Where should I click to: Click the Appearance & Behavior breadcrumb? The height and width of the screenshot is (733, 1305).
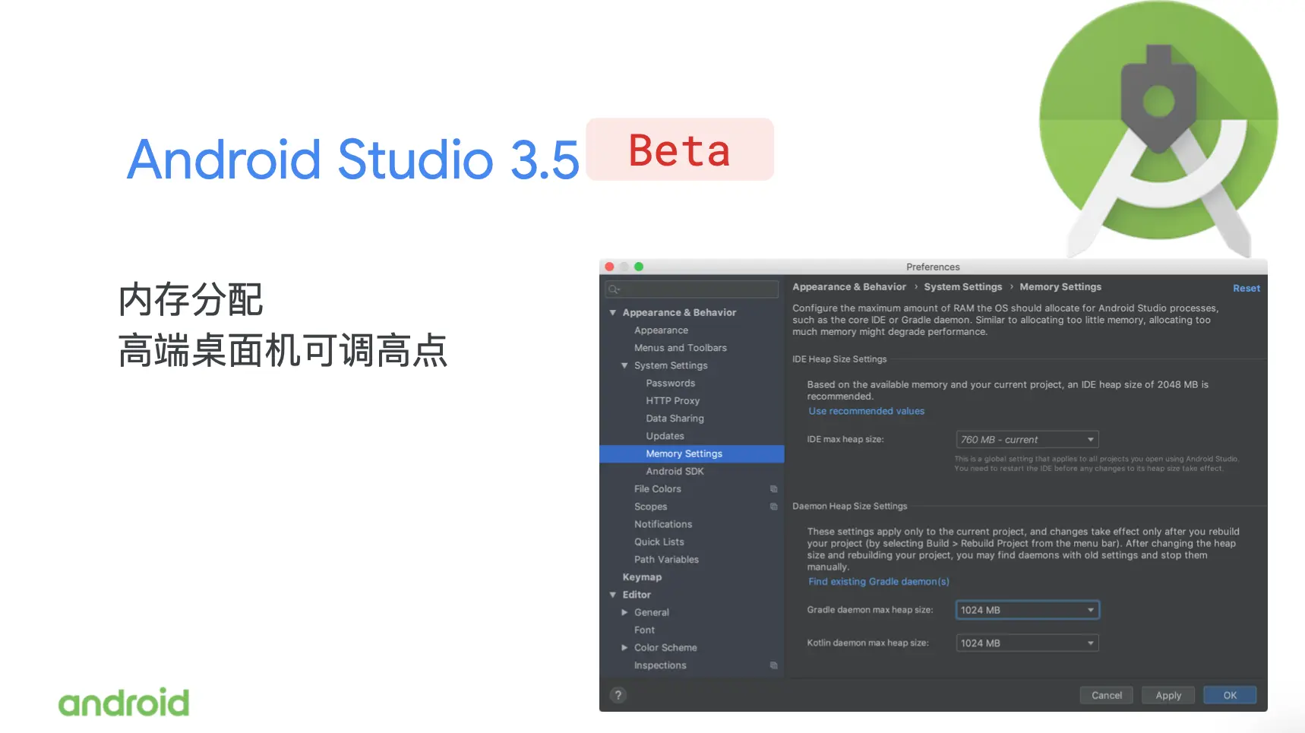click(849, 287)
